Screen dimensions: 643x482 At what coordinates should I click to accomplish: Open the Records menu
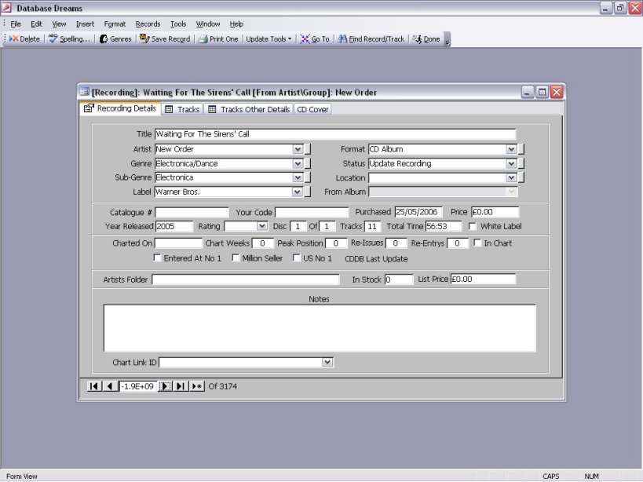coord(148,24)
